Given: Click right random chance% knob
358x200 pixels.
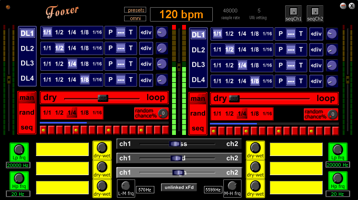Looking at the screenshot, I should pyautogui.click(x=333, y=114).
